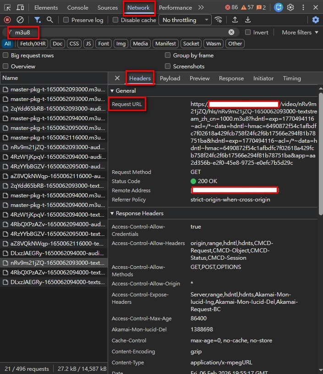Viewport: 323px width, 374px height.
Task: Filter requests by Fetch/XHR type
Action: [x=33, y=44]
